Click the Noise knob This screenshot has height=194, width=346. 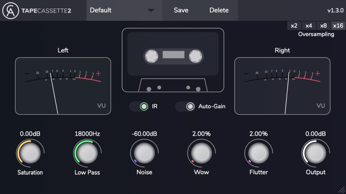(144, 153)
